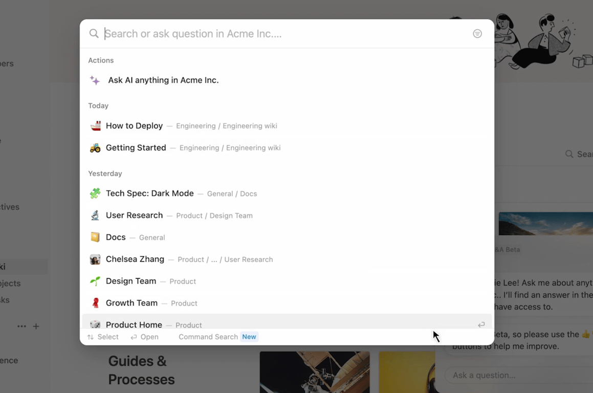Open the astronaut thumbnail card
Image resolution: width=593 pixels, height=393 pixels.
[x=315, y=372]
